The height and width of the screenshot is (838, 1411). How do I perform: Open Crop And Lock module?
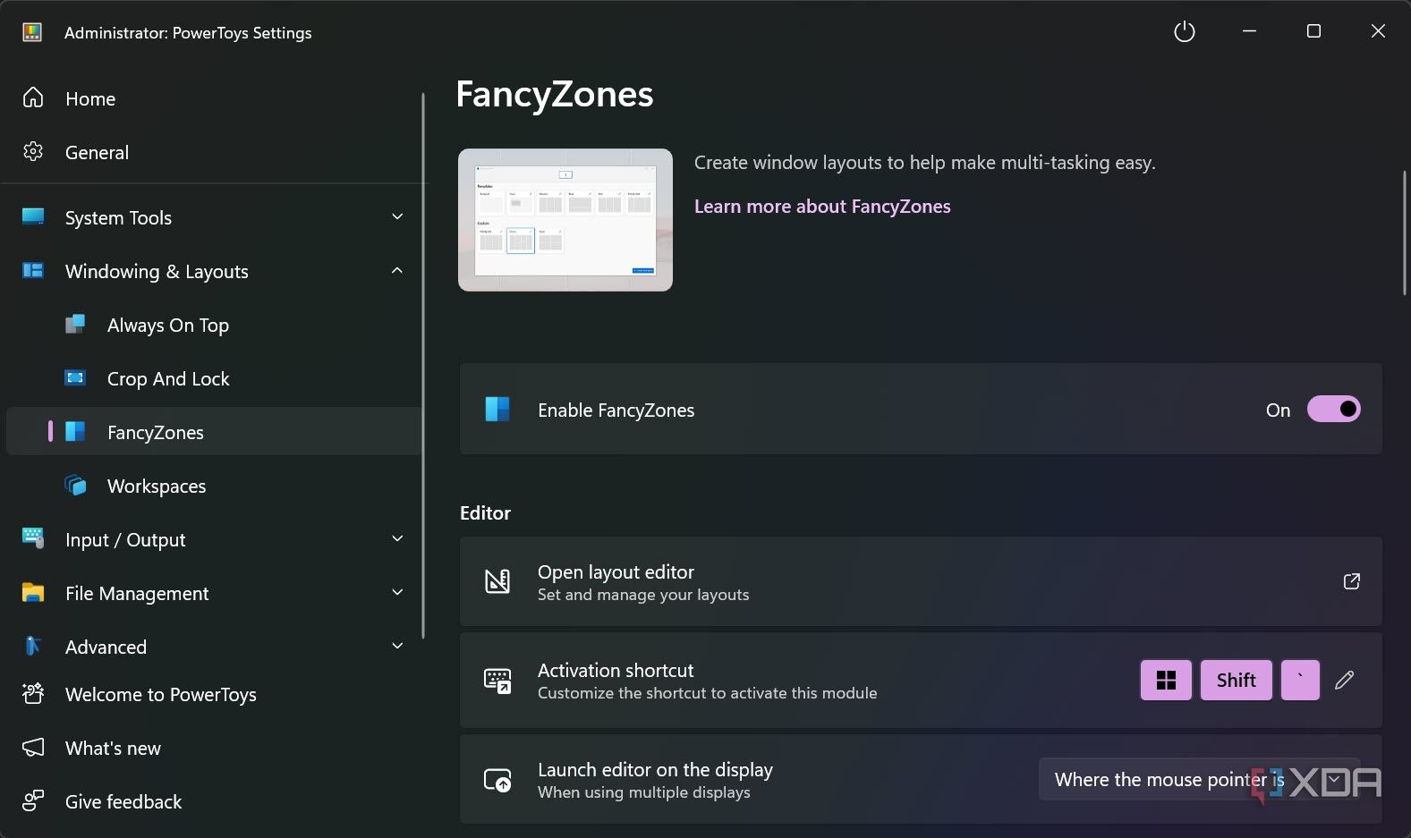(x=168, y=379)
